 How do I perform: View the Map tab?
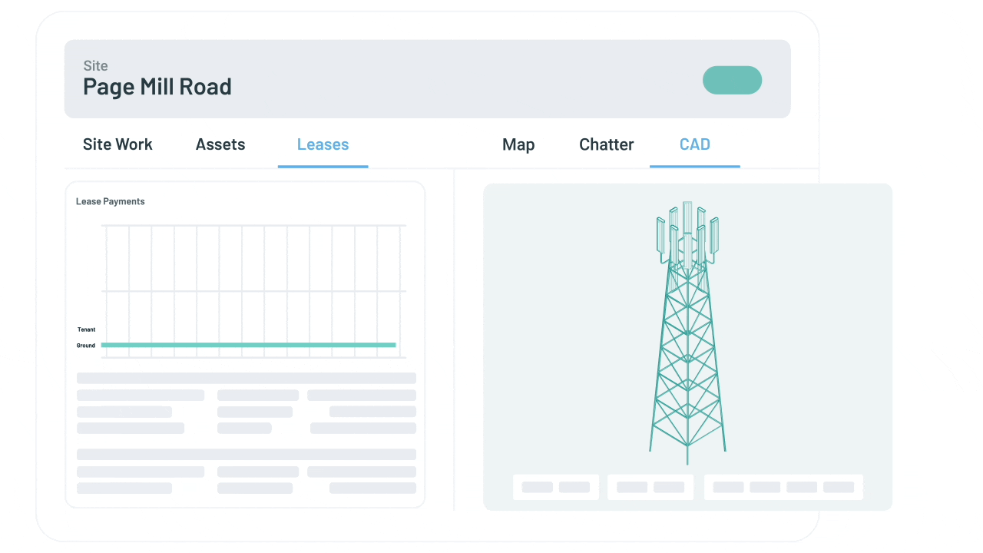(x=518, y=144)
